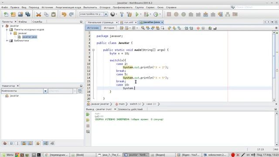Undo the last edit with the toolbar arrow
Screen dimensions: 279x157
[x=64, y=14]
